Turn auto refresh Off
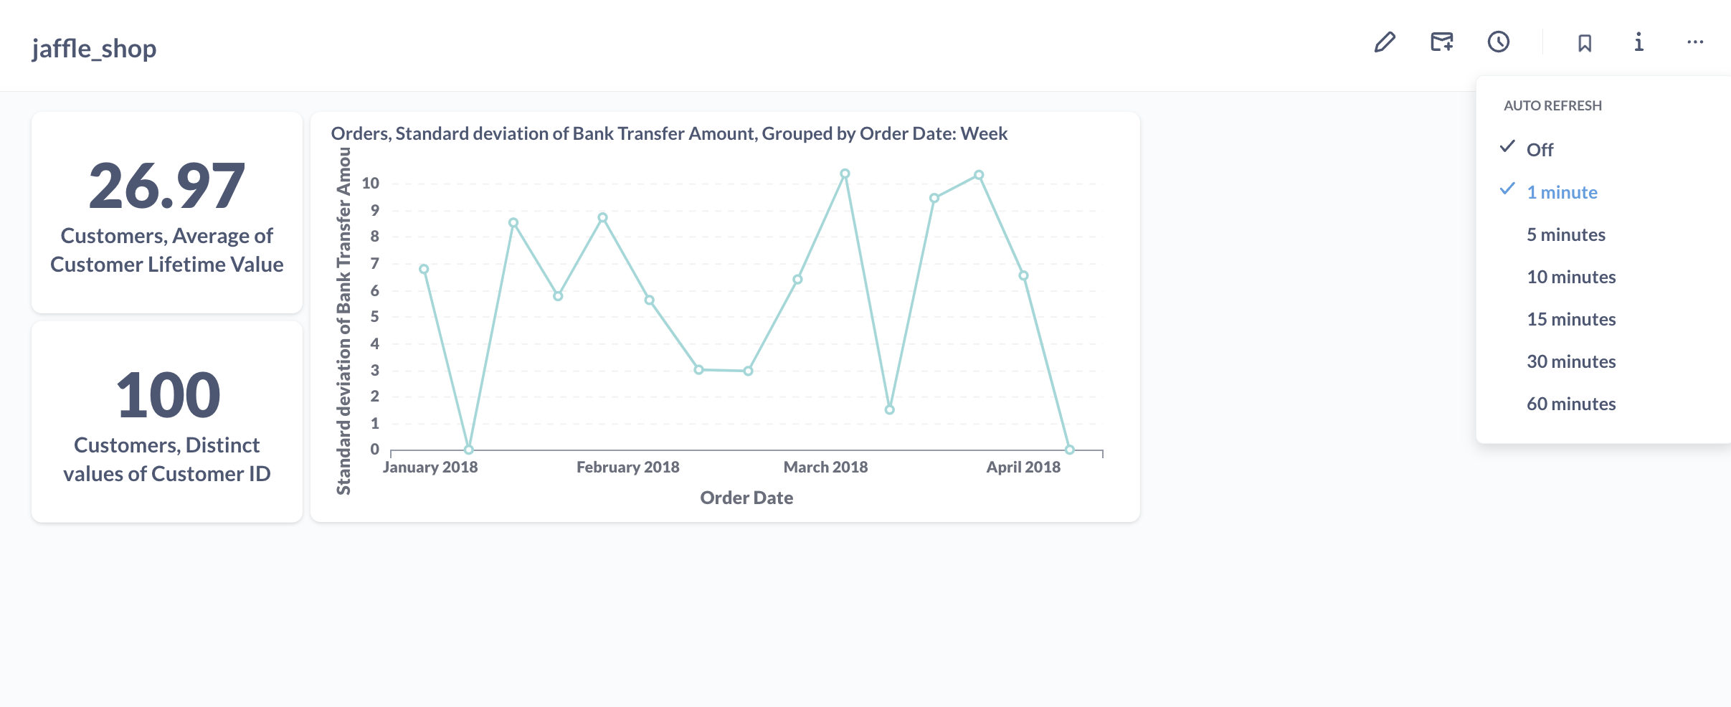Image resolution: width=1731 pixels, height=707 pixels. point(1540,150)
